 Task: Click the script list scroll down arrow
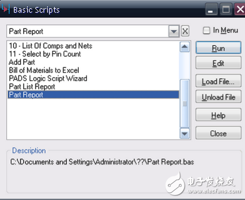(185, 134)
